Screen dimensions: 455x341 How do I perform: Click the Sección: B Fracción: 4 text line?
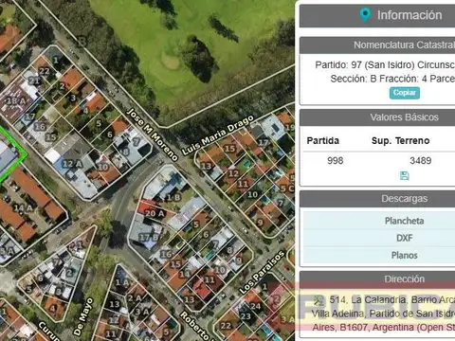pyautogui.click(x=392, y=79)
